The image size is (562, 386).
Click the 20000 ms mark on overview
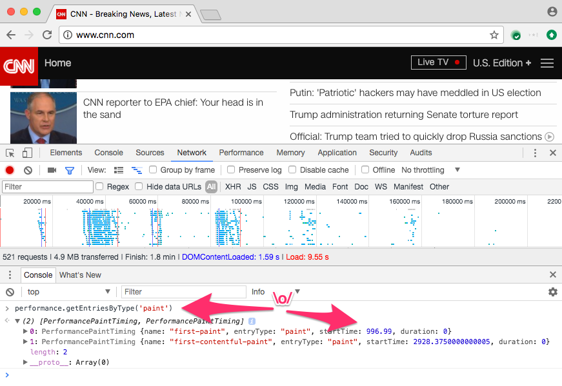(37, 202)
